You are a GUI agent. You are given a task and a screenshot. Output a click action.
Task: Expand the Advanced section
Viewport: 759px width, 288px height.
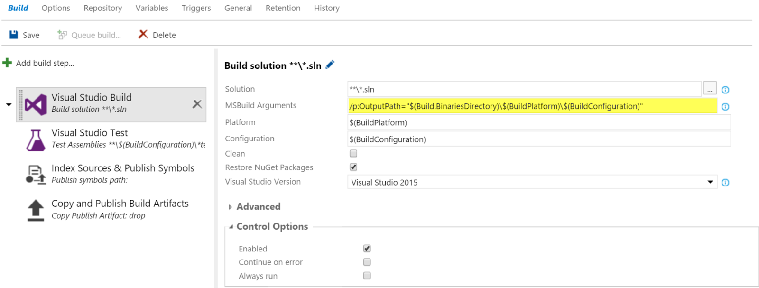(x=255, y=206)
